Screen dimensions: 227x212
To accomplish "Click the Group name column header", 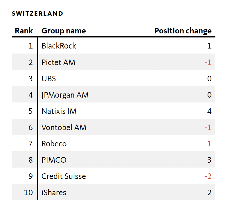I will (64, 31).
